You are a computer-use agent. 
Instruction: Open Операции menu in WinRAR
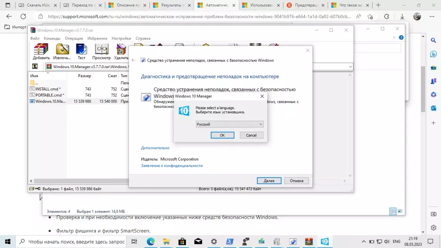click(74, 38)
